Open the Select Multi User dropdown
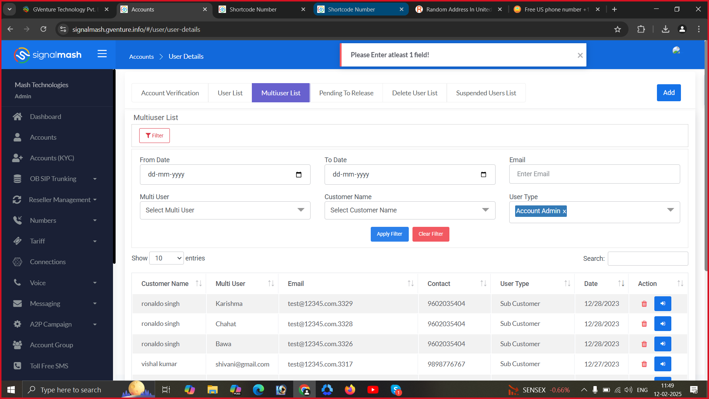 click(x=225, y=210)
